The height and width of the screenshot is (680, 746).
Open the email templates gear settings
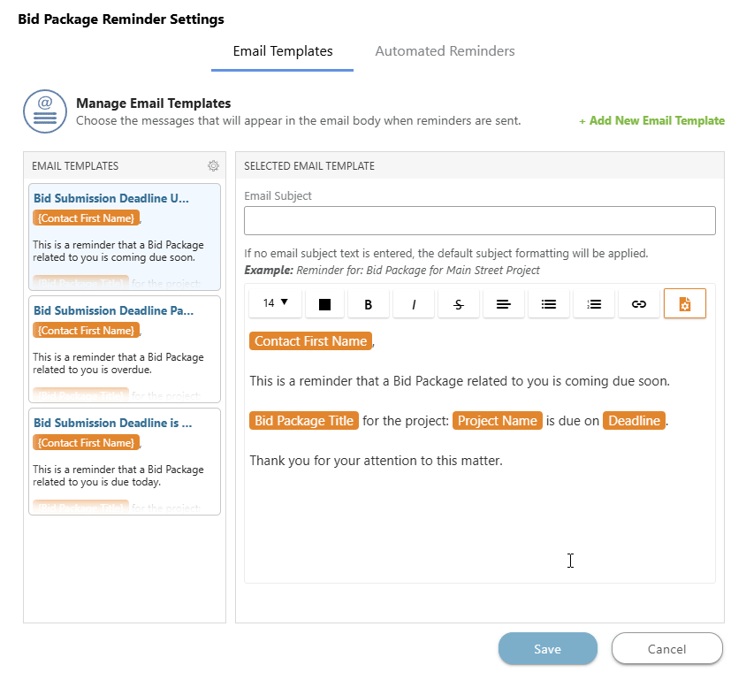(213, 165)
